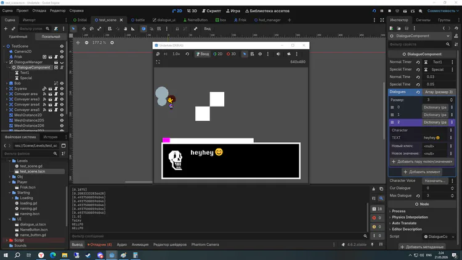Zoom out using minus in viewport
462x260 pixels.
tap(86, 43)
